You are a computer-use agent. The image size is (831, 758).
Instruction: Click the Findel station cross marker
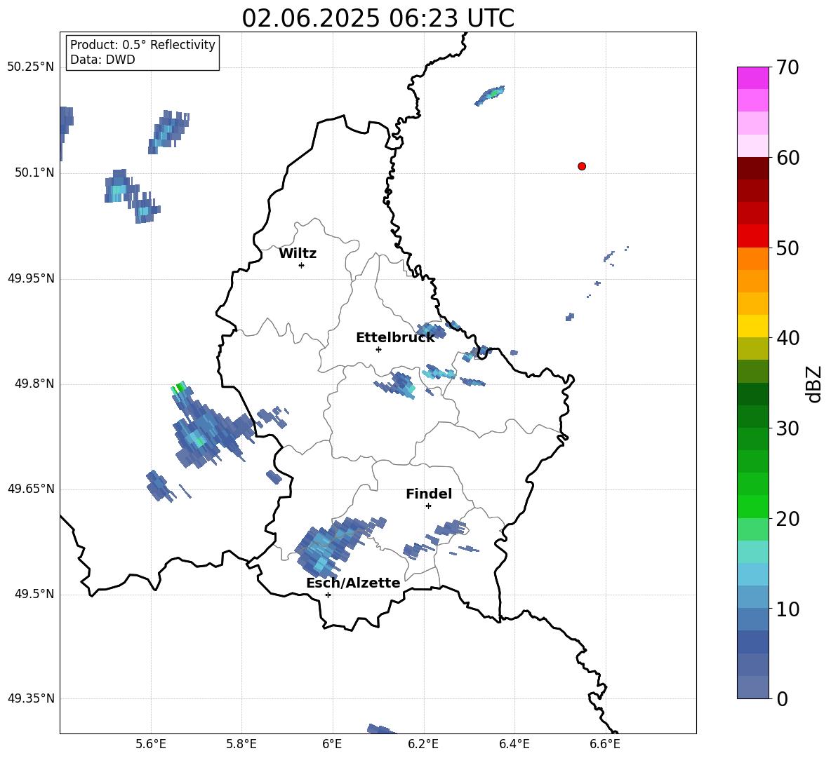coord(428,506)
